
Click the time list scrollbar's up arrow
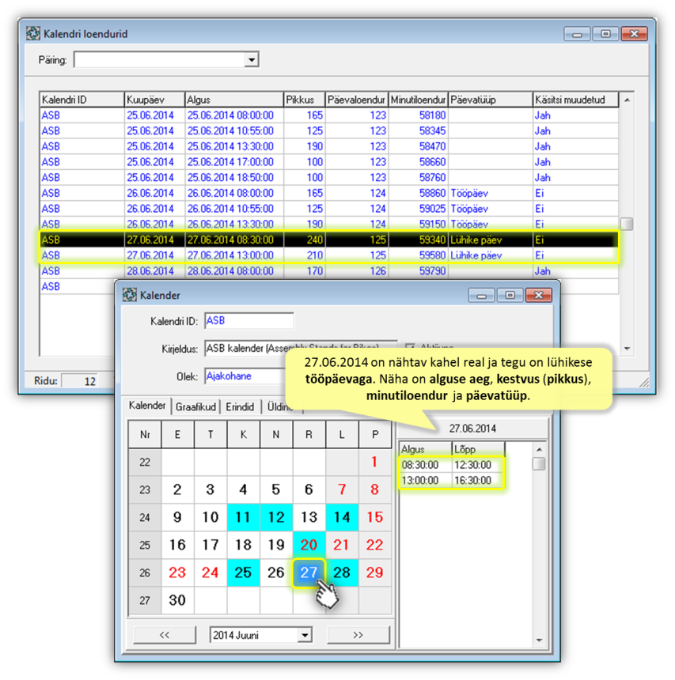pos(539,449)
